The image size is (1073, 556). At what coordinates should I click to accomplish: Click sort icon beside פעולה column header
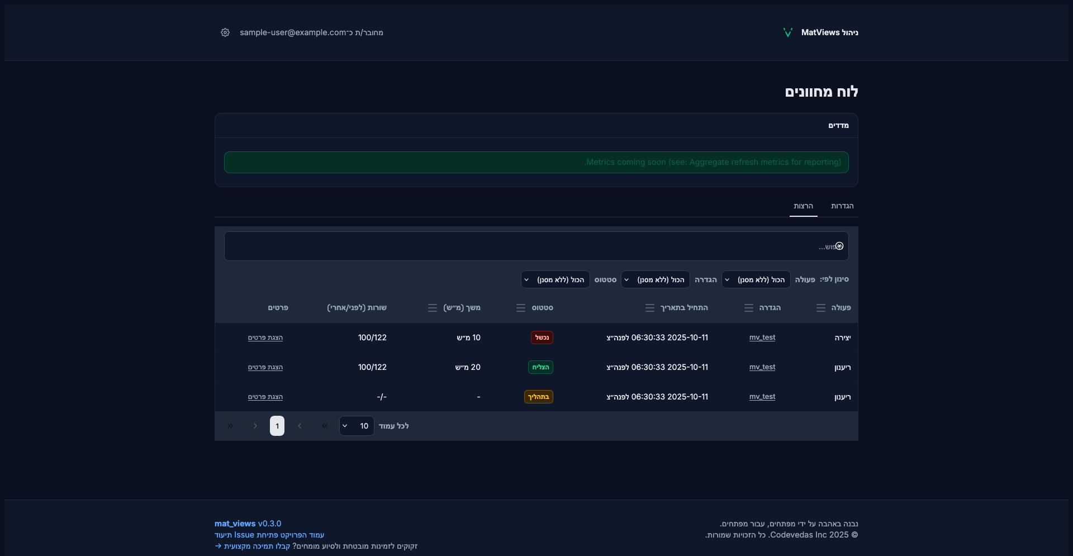click(820, 308)
